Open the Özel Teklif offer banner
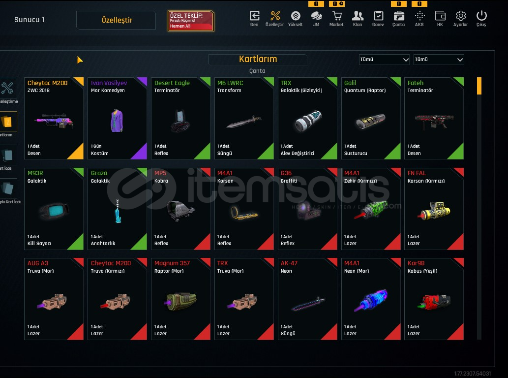This screenshot has height=378, width=508. [x=191, y=21]
